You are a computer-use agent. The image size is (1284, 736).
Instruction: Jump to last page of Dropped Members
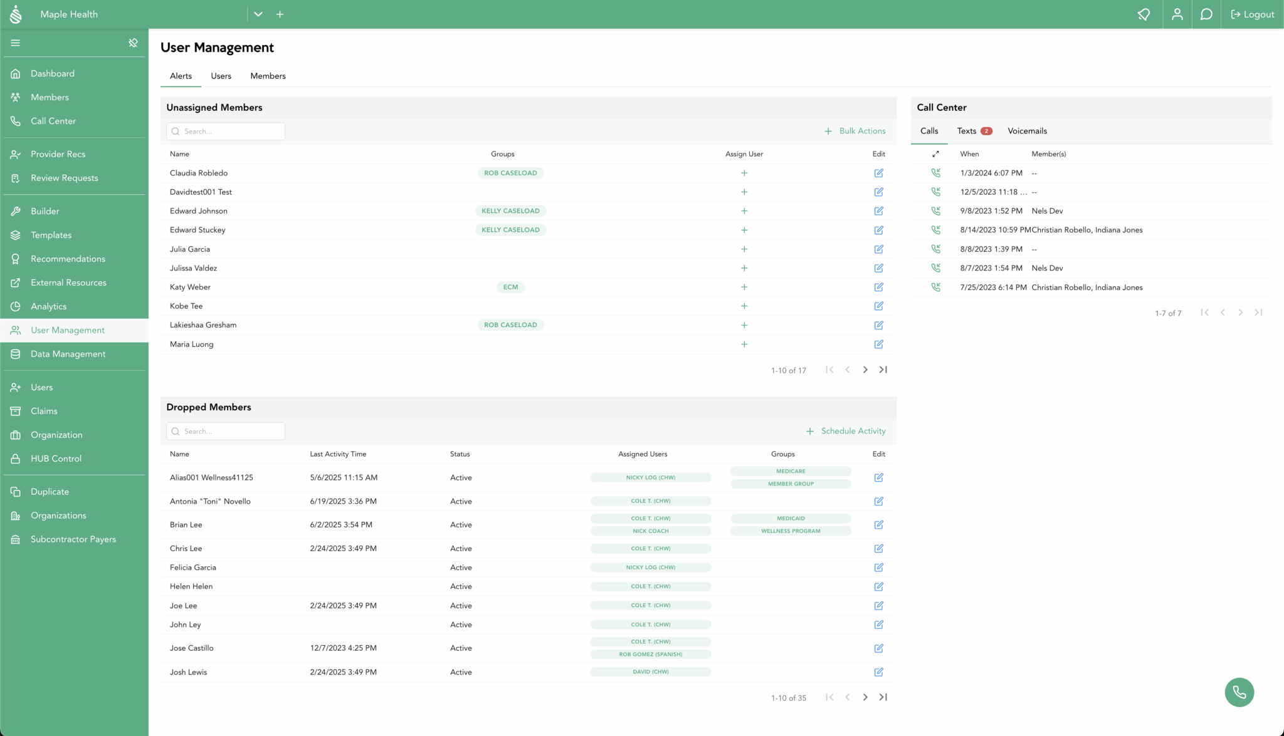pos(883,697)
